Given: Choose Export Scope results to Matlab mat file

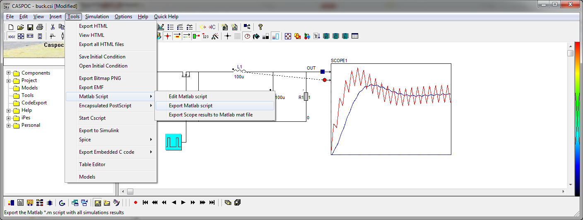Looking at the screenshot, I should [215, 115].
